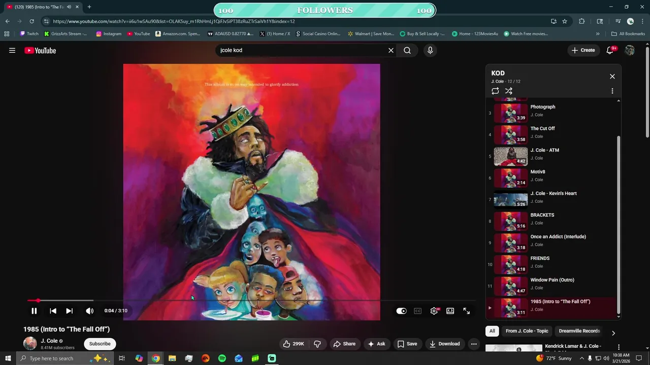Play Window Pain (Outro)
Viewport: 650px width, 365px height.
(552, 285)
